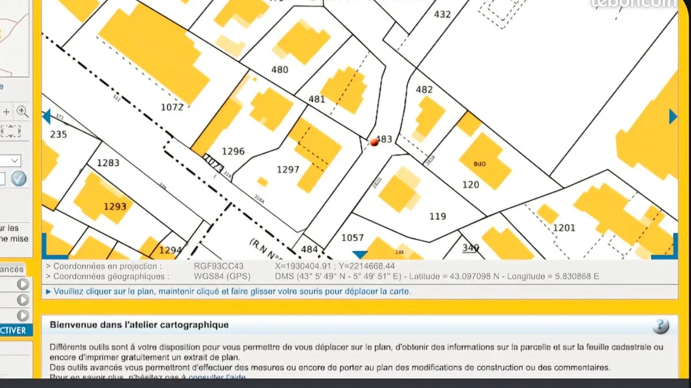The width and height of the screenshot is (691, 388).
Task: Select the magnifier zoom tool
Action: pos(22,111)
